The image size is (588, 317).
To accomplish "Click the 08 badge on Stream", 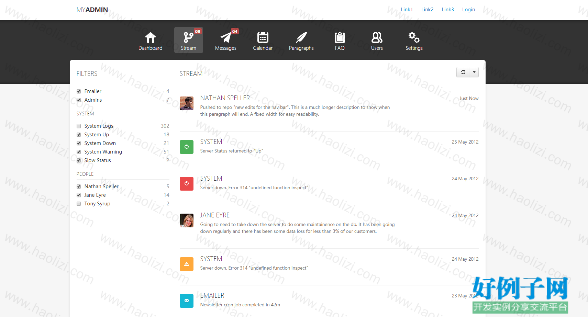I will pyautogui.click(x=198, y=31).
